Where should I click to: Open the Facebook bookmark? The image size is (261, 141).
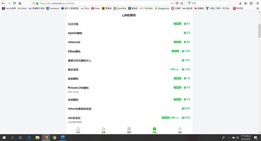click(x=53, y=8)
